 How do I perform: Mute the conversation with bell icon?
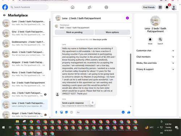(150, 40)
